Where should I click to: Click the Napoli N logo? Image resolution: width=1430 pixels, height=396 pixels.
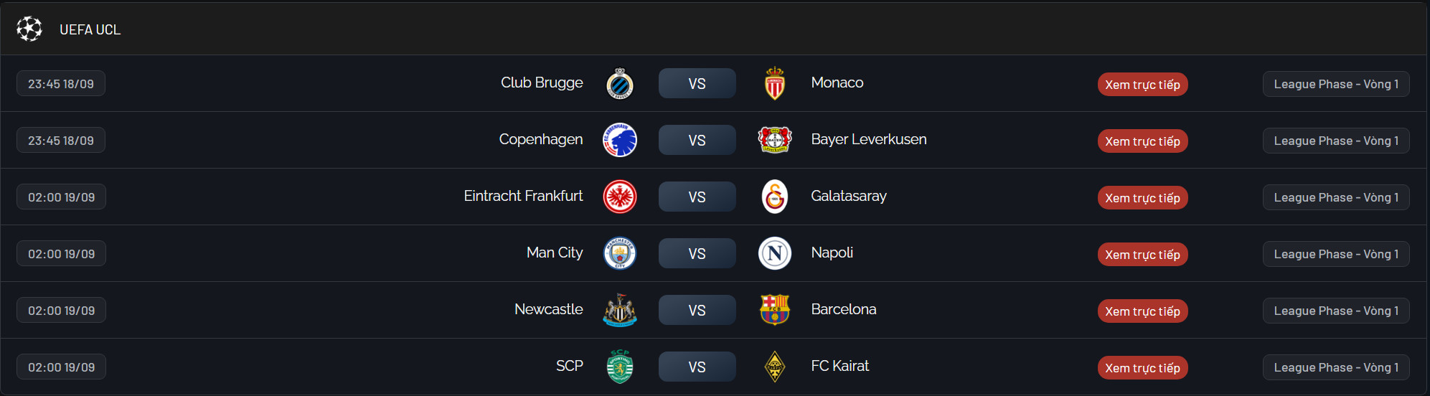point(775,254)
